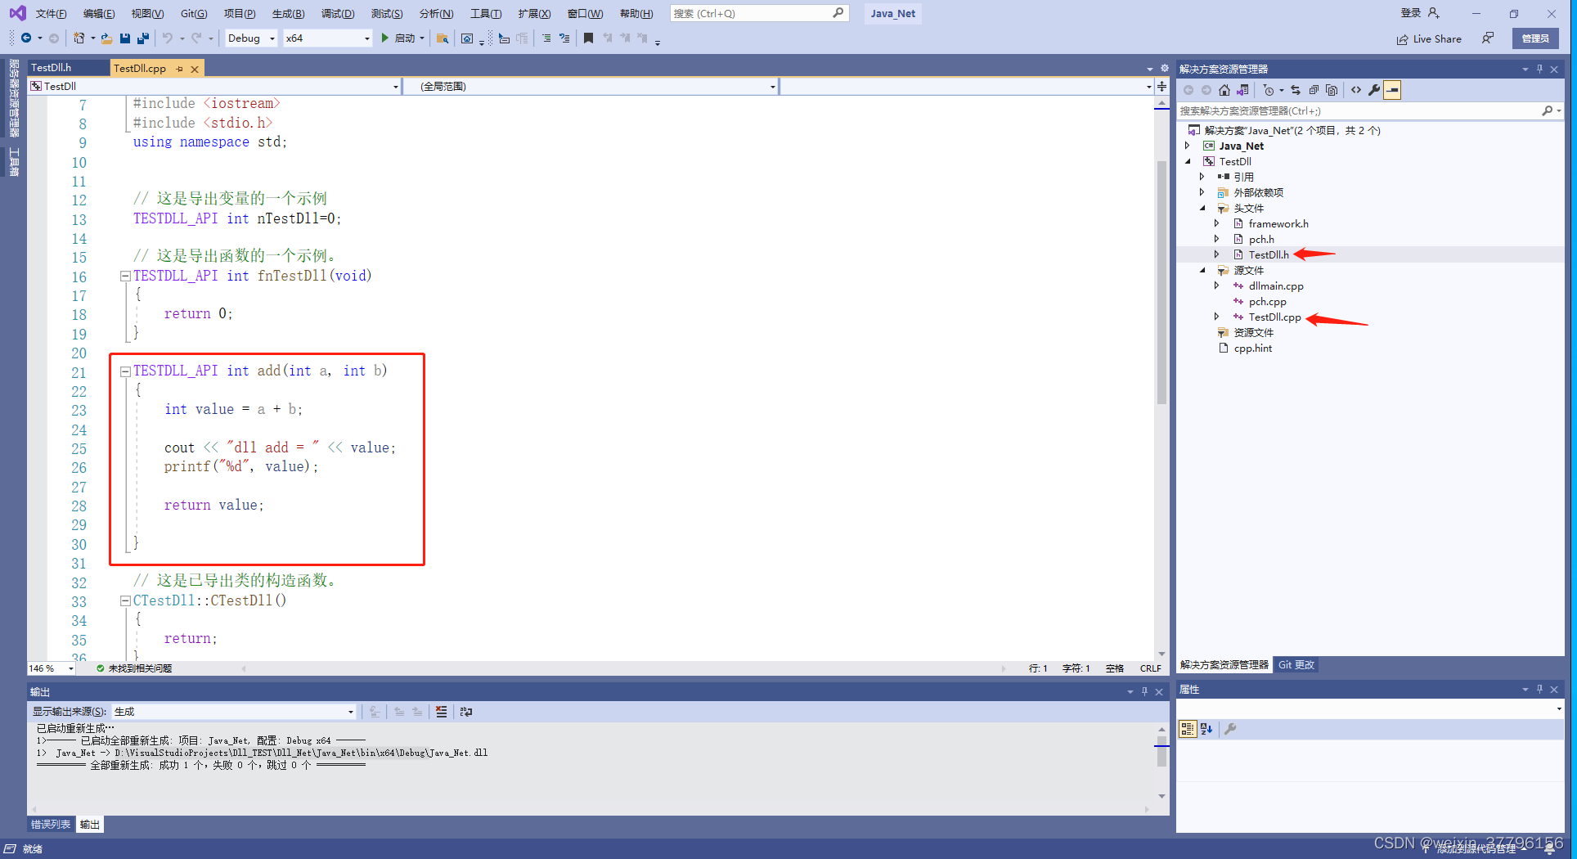Collapse the fnTestDll function outline box
This screenshot has height=859, width=1577.
pos(125,277)
